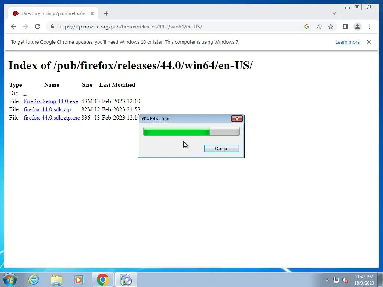Click the 43M size cell
The width and height of the screenshot is (383, 287).
pyautogui.click(x=87, y=101)
